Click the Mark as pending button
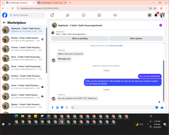The image size is (169, 135). 80,38
